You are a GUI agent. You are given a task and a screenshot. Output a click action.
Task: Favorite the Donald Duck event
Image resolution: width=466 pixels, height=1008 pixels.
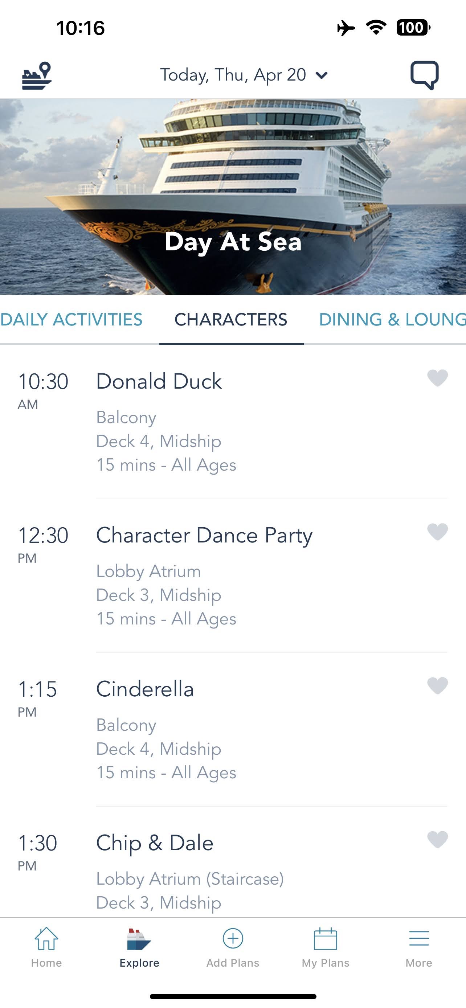pos(437,378)
